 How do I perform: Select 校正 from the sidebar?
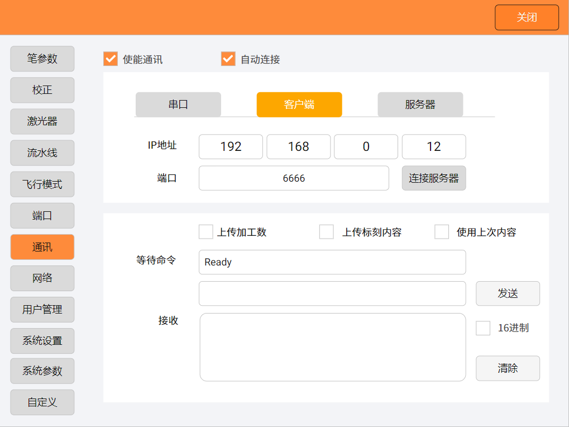tap(42, 90)
